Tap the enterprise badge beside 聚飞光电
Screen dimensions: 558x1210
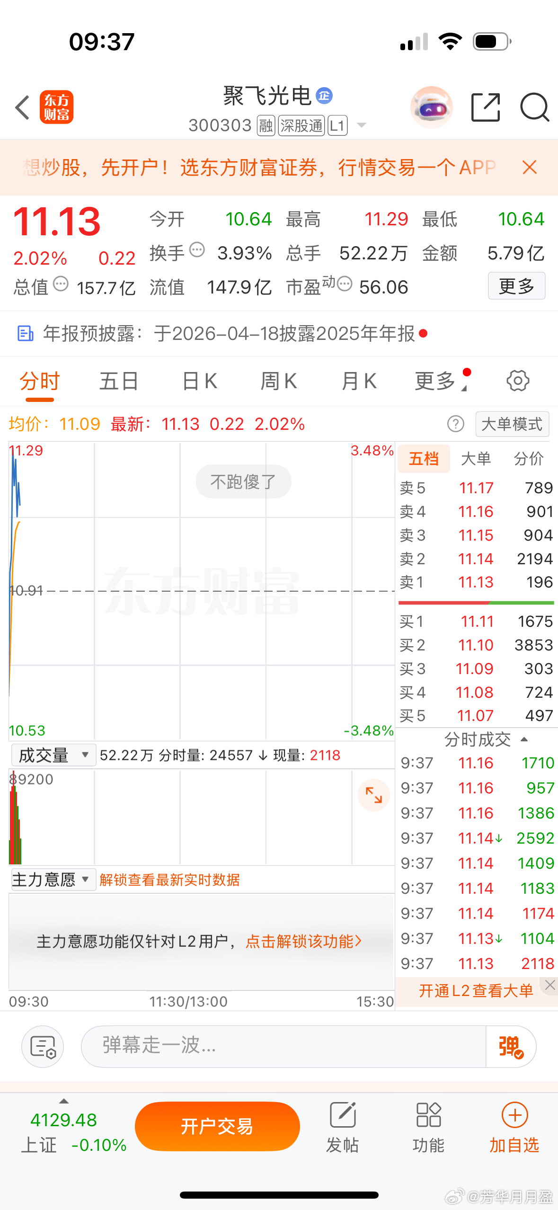click(324, 96)
